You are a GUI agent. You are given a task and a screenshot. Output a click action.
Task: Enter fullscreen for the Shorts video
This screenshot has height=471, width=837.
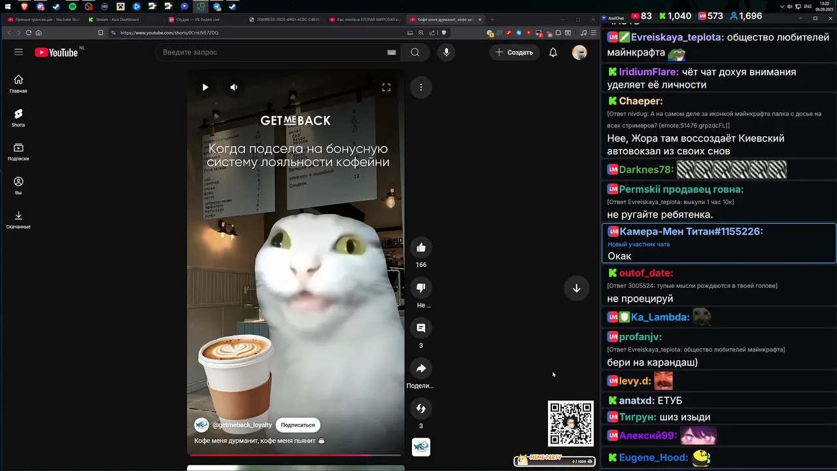click(386, 87)
